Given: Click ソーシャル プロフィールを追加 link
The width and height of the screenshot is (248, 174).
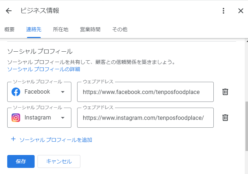Looking at the screenshot, I should (52, 140).
